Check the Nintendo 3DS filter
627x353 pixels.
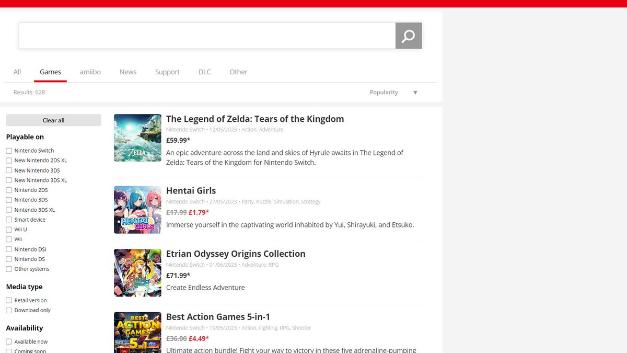(9, 200)
